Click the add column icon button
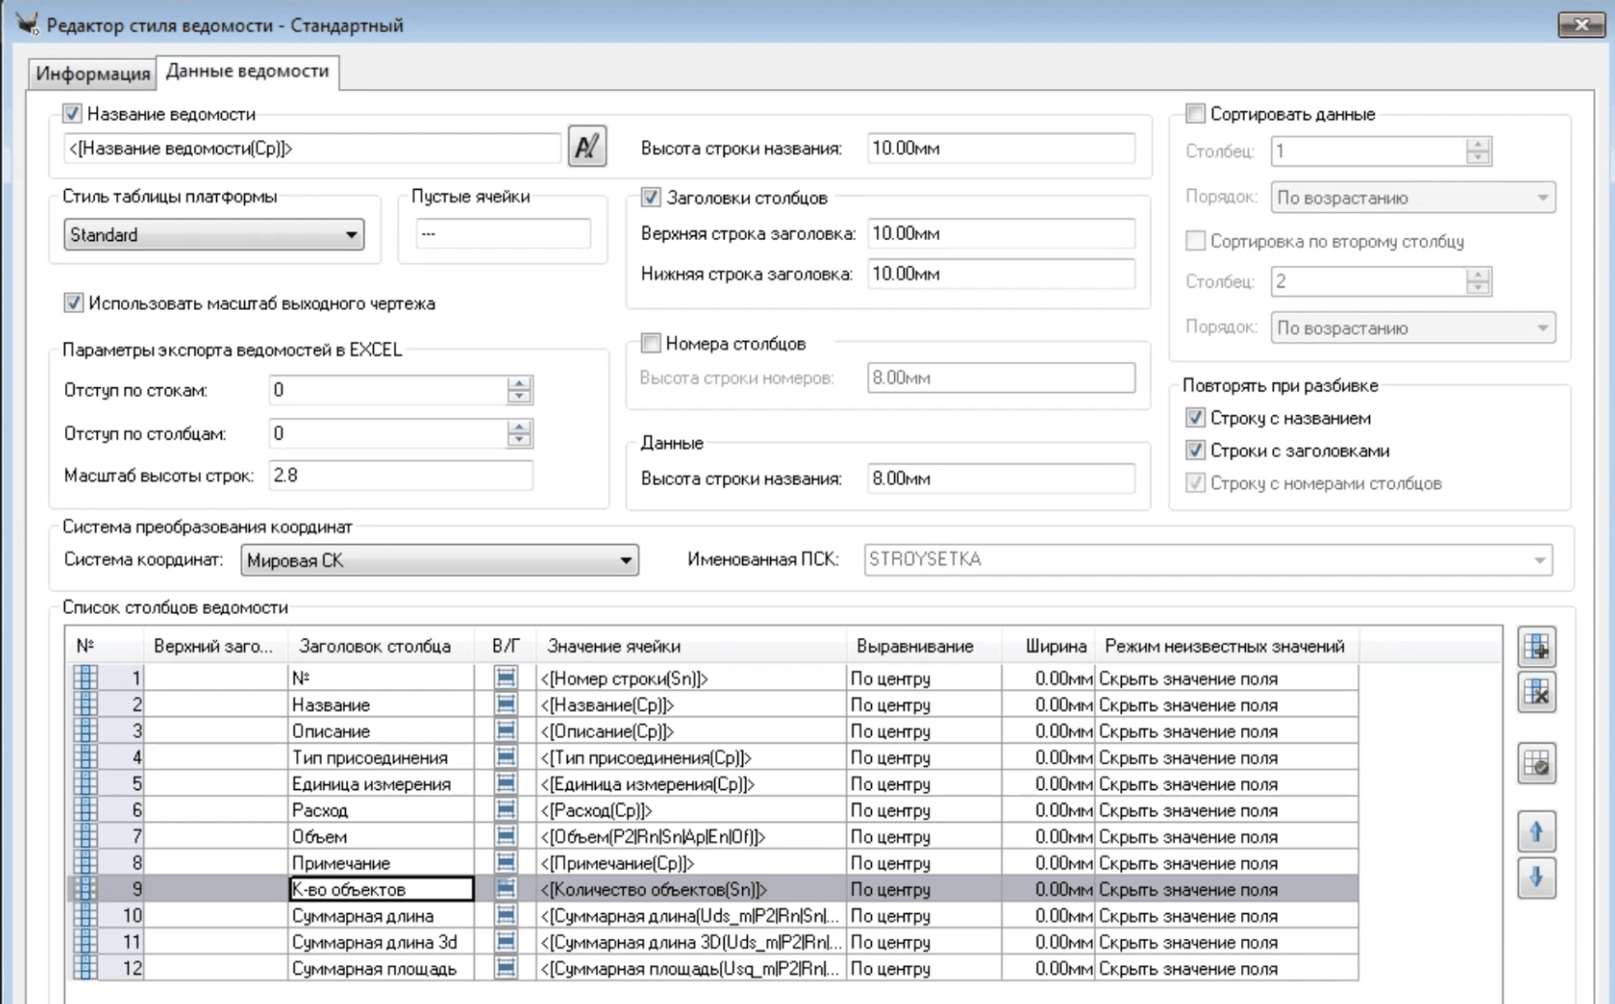Screen dimensions: 1615x1004 coord(1537,647)
